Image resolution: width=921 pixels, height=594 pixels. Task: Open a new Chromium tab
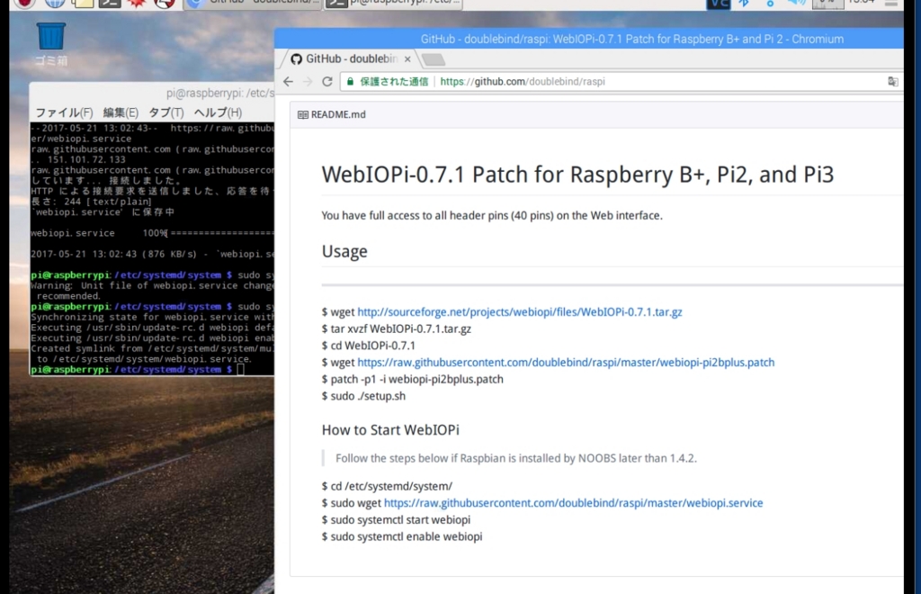click(x=434, y=59)
